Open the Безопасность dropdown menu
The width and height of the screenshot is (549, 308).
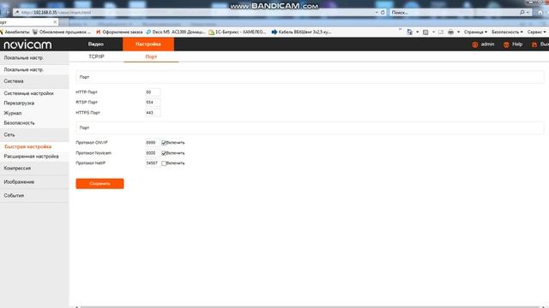[x=507, y=32]
